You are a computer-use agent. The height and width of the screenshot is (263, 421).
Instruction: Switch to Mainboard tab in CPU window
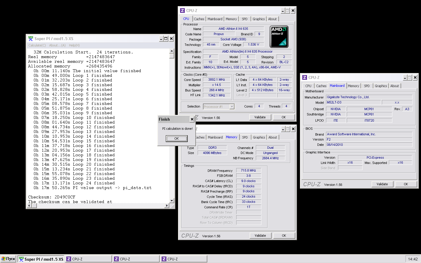(x=215, y=19)
